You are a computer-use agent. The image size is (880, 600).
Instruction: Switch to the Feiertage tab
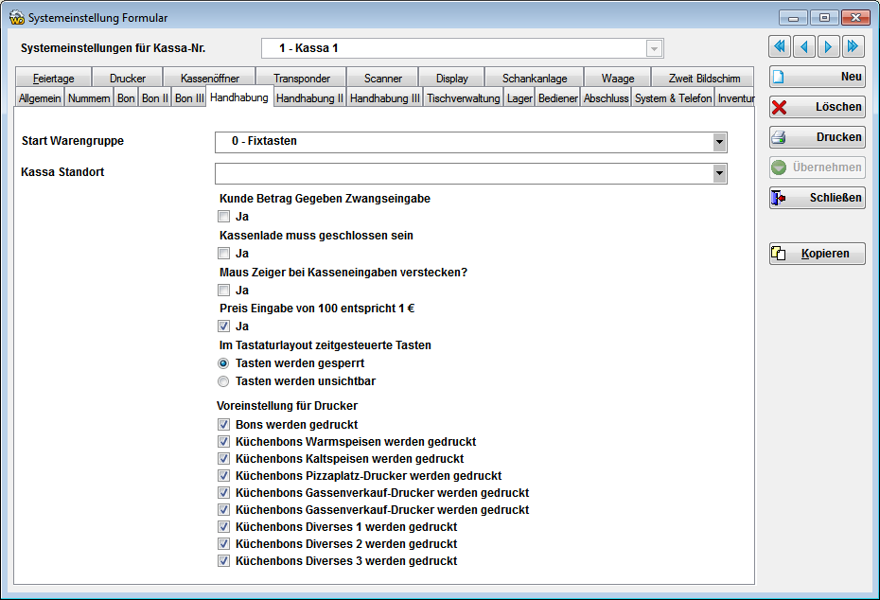(x=53, y=78)
